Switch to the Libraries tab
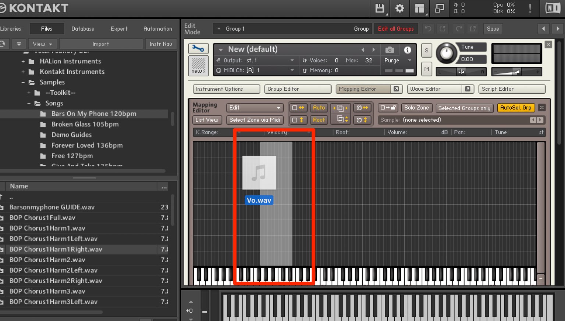The height and width of the screenshot is (321, 565). 11,29
